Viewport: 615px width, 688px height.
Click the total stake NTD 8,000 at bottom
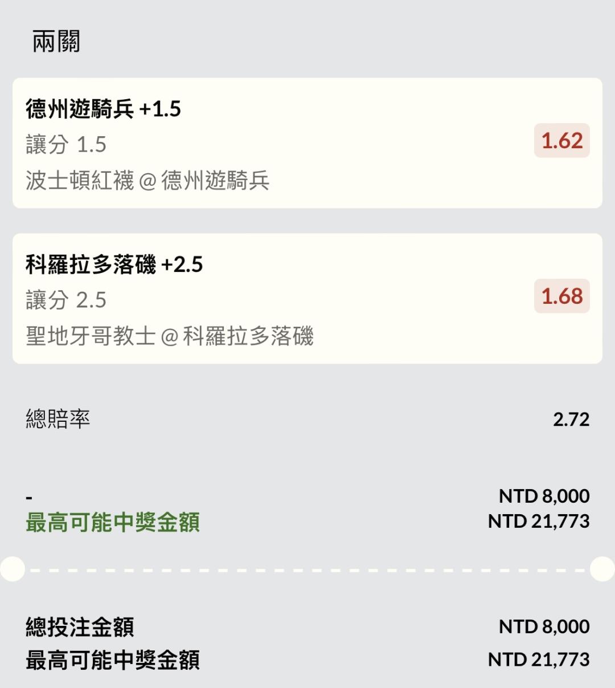544,626
